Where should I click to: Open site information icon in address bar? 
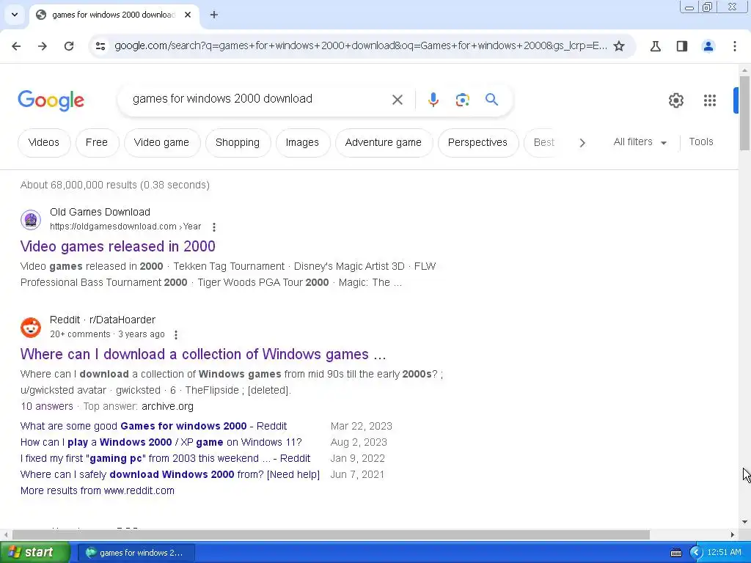pos(100,46)
